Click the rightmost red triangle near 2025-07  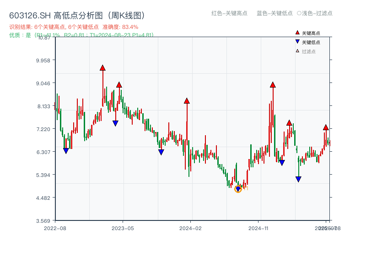[x=326, y=127]
